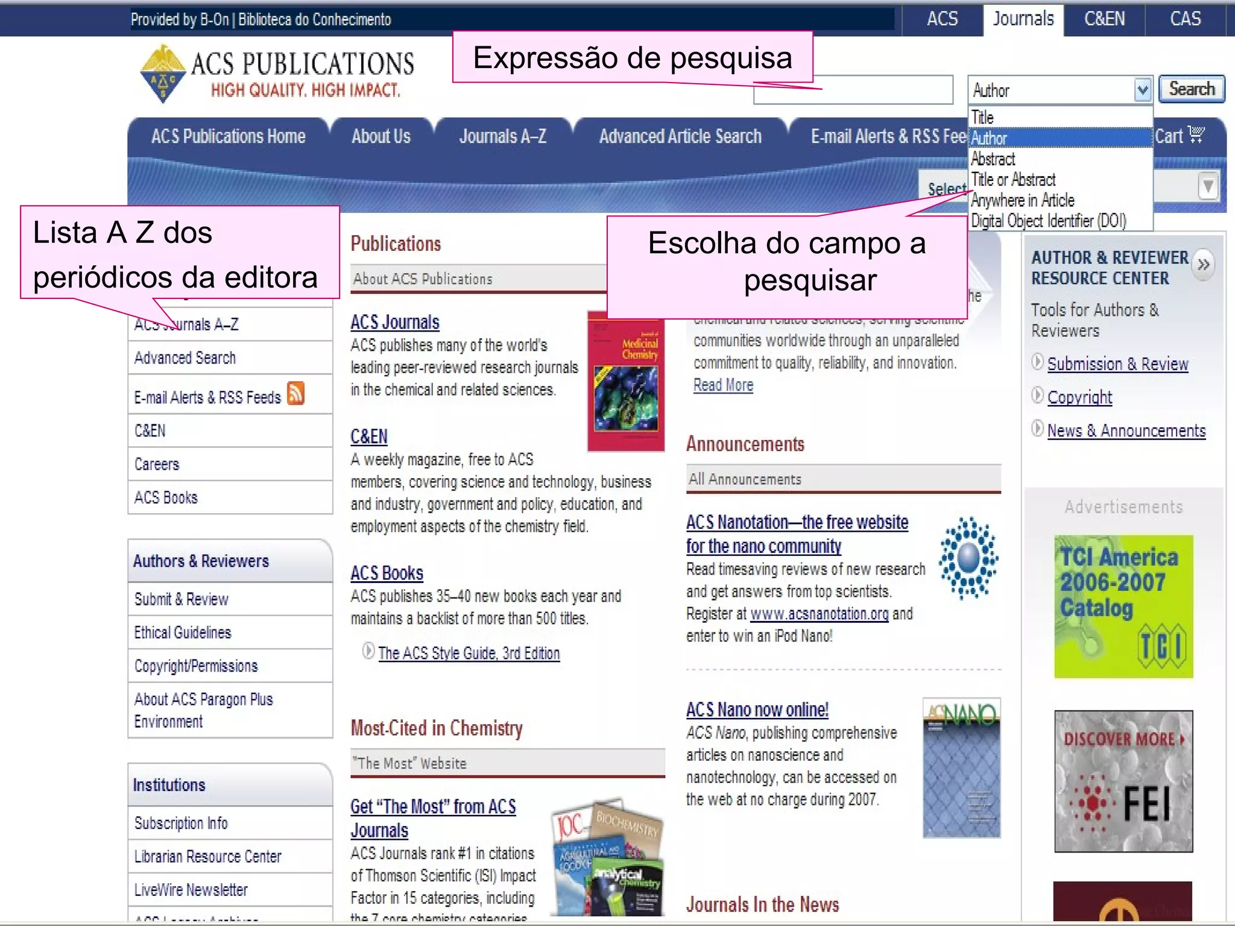Open ACS Publications Home in navigation bar
Screen dimensions: 1235x926
229,137
